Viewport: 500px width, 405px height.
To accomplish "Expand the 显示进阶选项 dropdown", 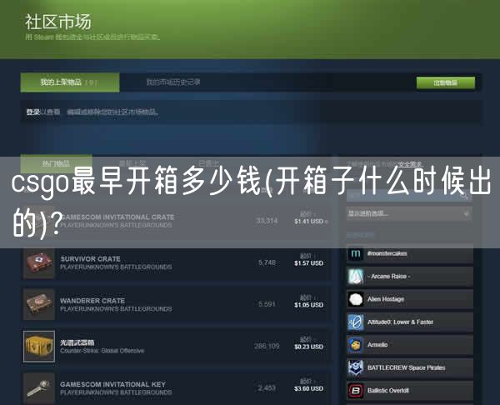I will [409, 213].
